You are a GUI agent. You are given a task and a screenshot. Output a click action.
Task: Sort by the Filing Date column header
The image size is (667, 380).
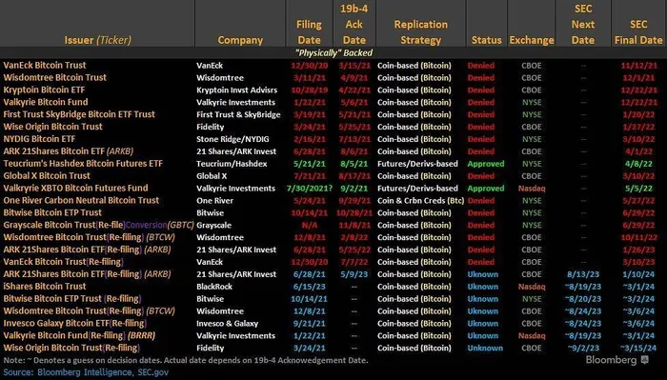309,32
